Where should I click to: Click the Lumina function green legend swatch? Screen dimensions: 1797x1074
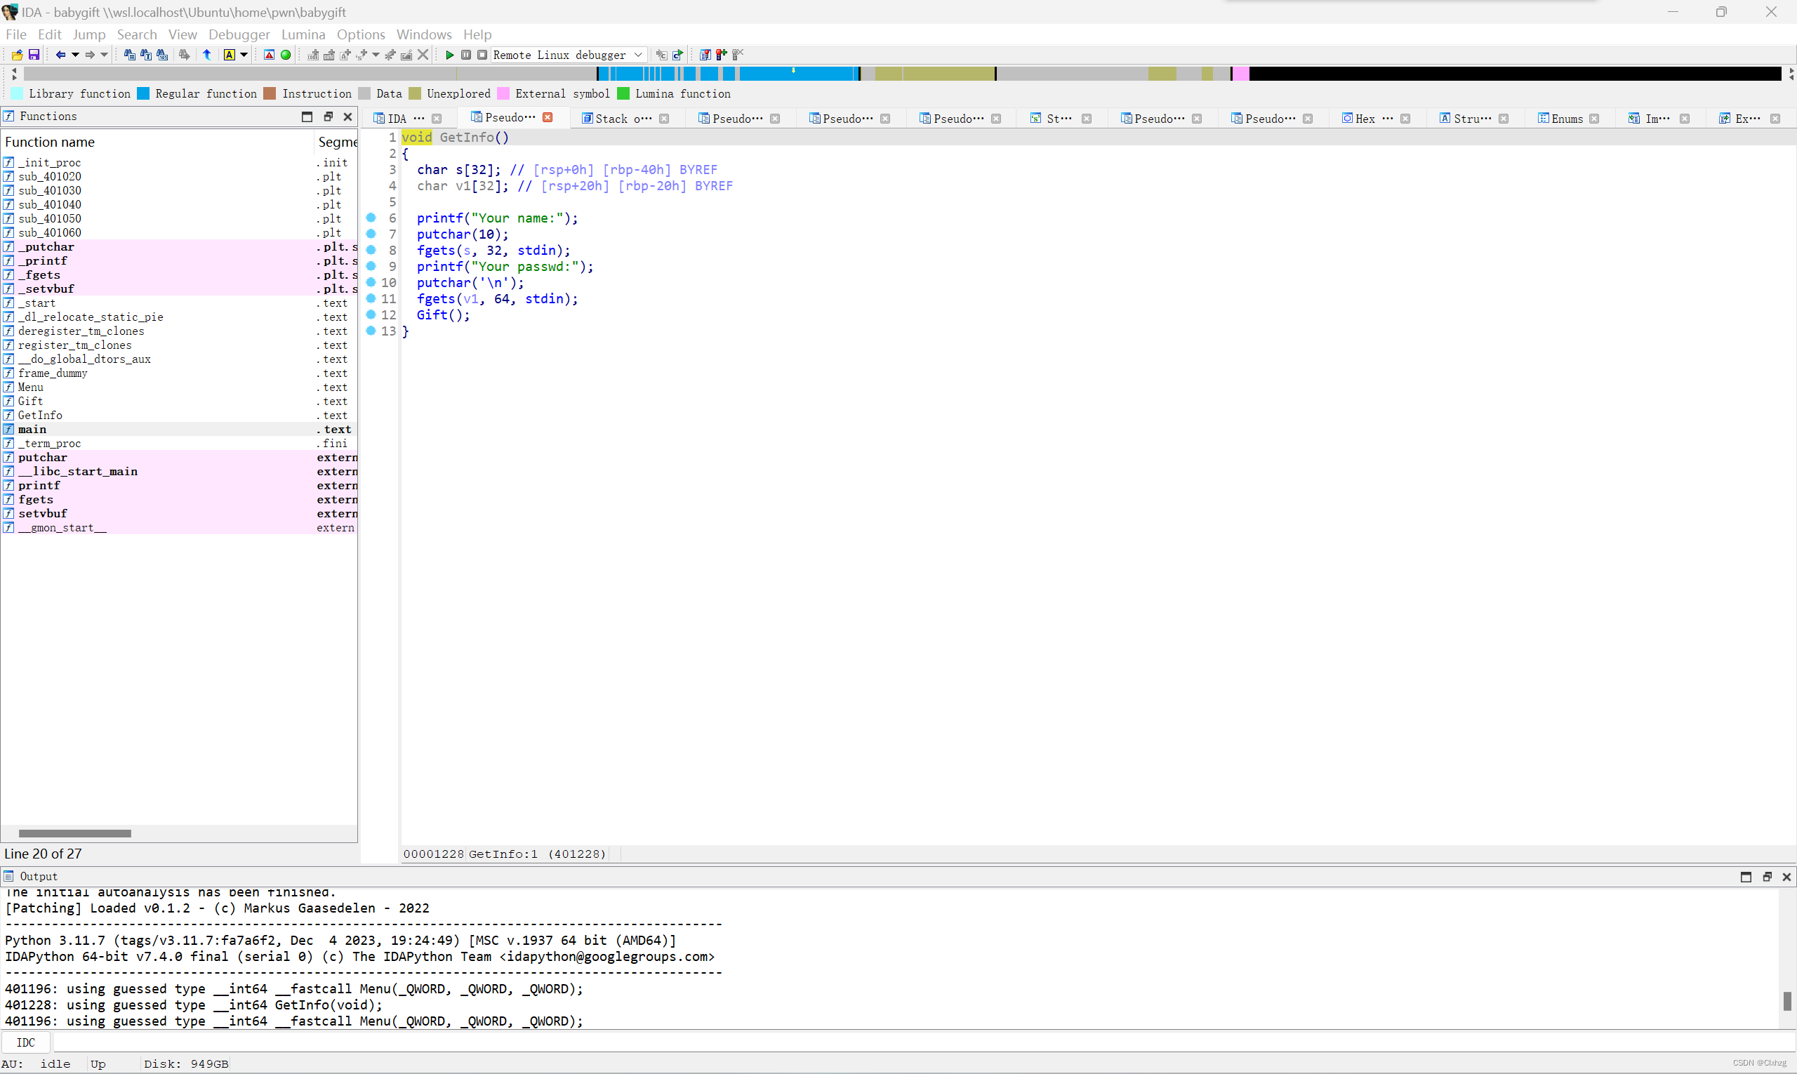coord(623,93)
